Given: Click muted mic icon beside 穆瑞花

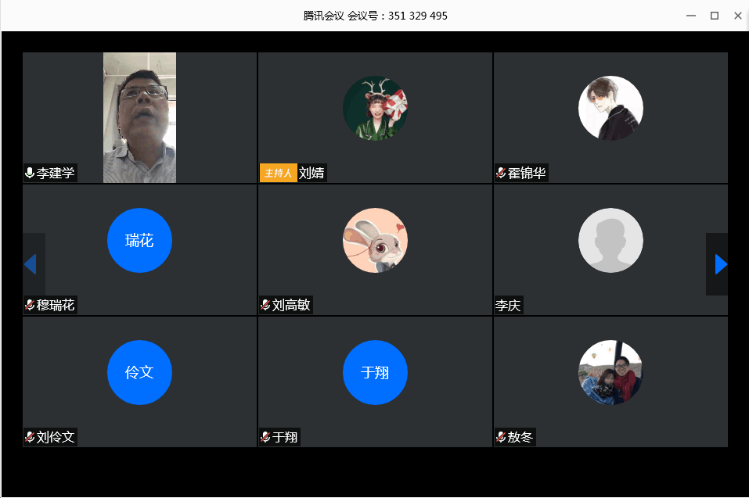Looking at the screenshot, I should point(30,305).
